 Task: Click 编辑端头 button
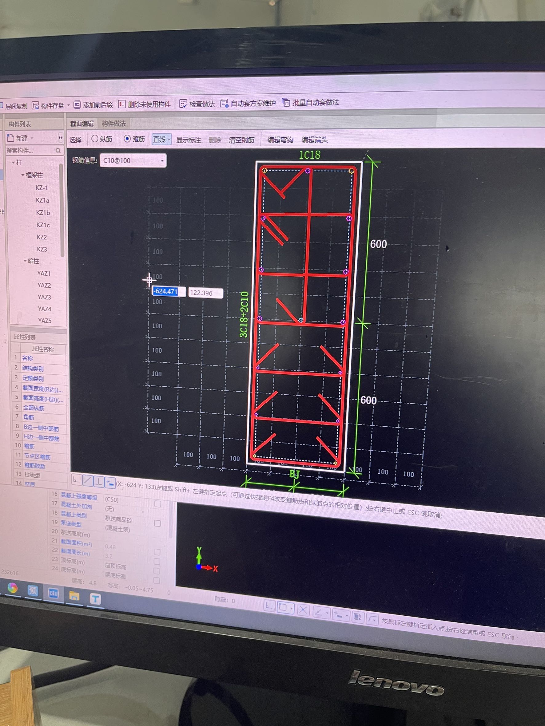[x=314, y=140]
